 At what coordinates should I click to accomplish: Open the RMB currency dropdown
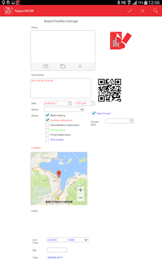pos(78,240)
